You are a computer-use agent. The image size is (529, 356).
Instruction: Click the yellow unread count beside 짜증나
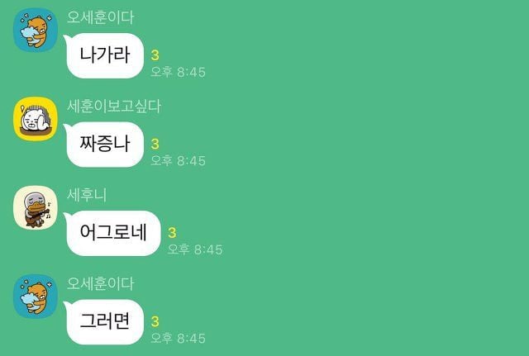(x=155, y=144)
